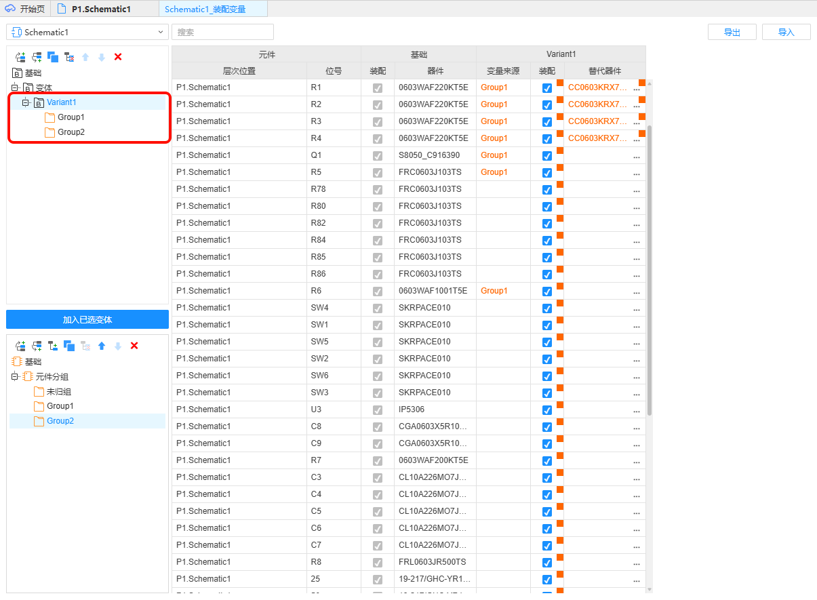Click the blue move-up arrow in group panel

(102, 346)
